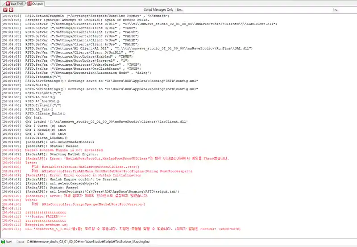Select the AutoUpdate/Interval line
The width and height of the screenshot is (357, 247).
point(65,61)
